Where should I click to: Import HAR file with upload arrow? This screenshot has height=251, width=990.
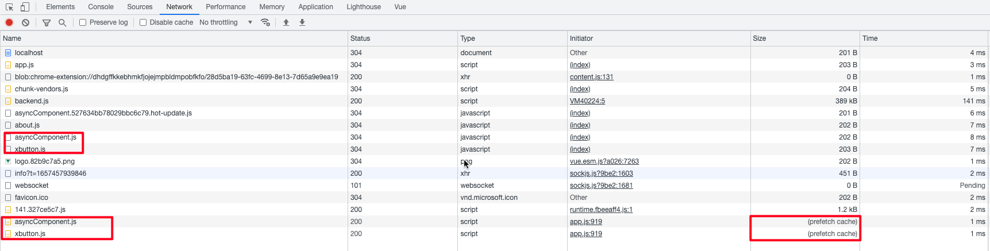tap(286, 22)
